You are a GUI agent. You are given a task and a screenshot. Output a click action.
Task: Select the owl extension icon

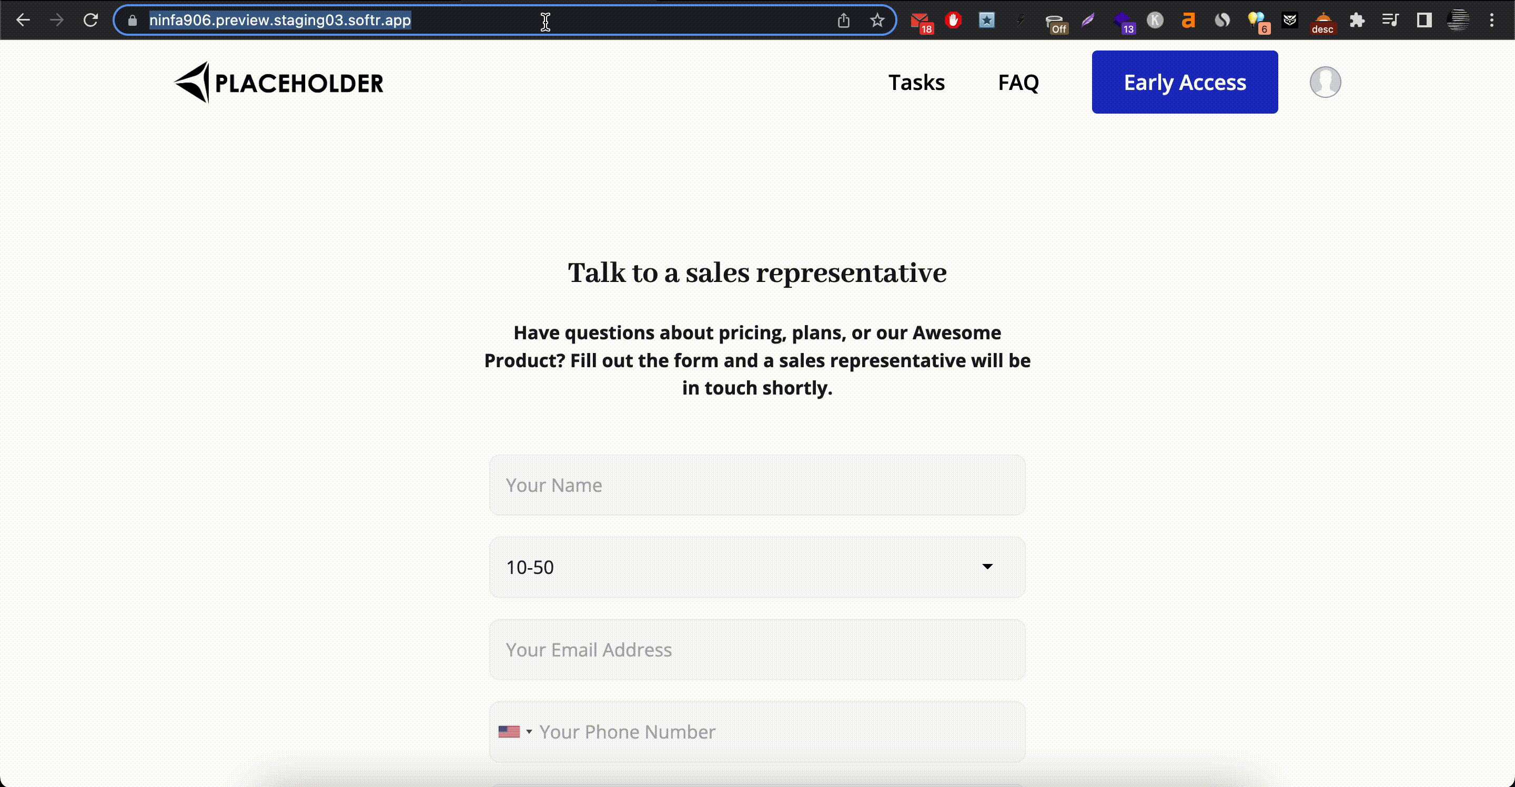tap(1289, 20)
